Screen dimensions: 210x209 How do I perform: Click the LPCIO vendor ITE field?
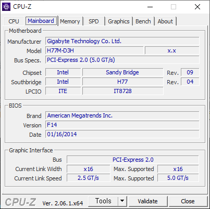63,91
